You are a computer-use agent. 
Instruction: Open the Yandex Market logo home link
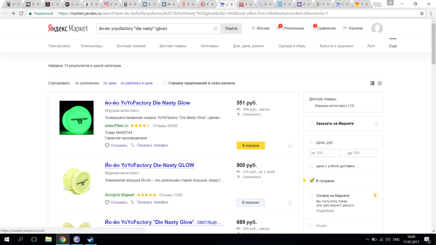click(68, 28)
